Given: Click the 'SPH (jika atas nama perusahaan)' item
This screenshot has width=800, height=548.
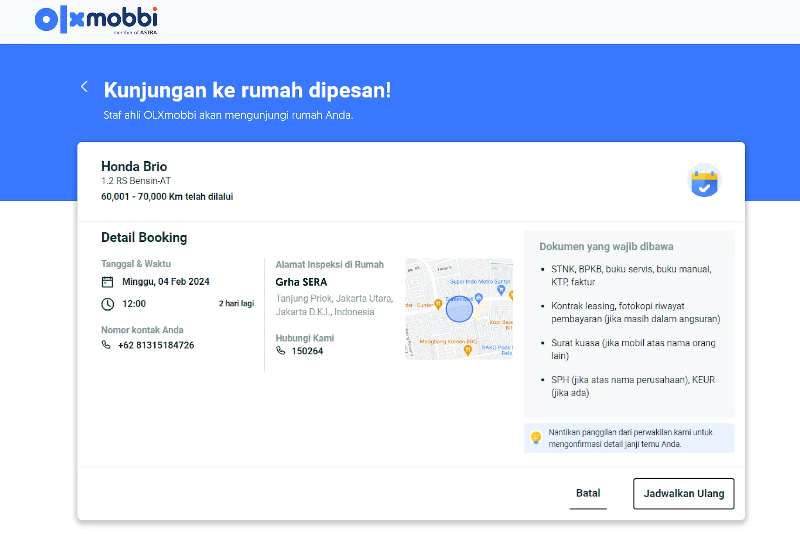Looking at the screenshot, I should coord(633,386).
